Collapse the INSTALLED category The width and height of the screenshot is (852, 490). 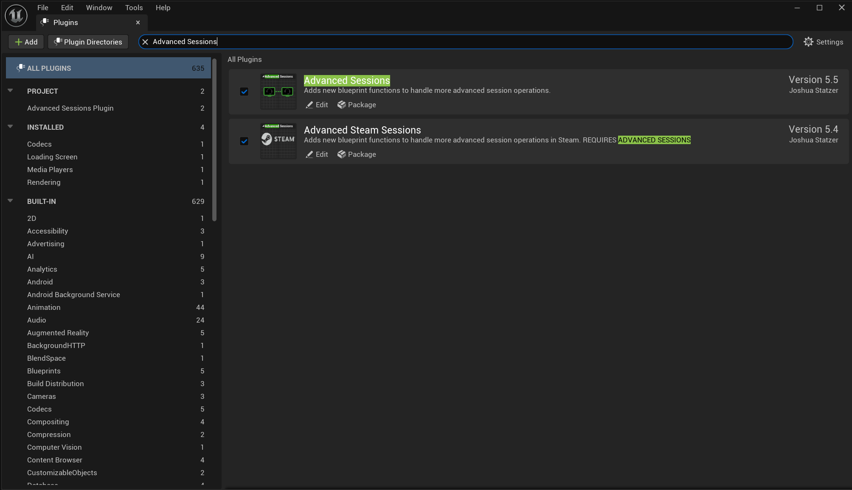coord(10,127)
